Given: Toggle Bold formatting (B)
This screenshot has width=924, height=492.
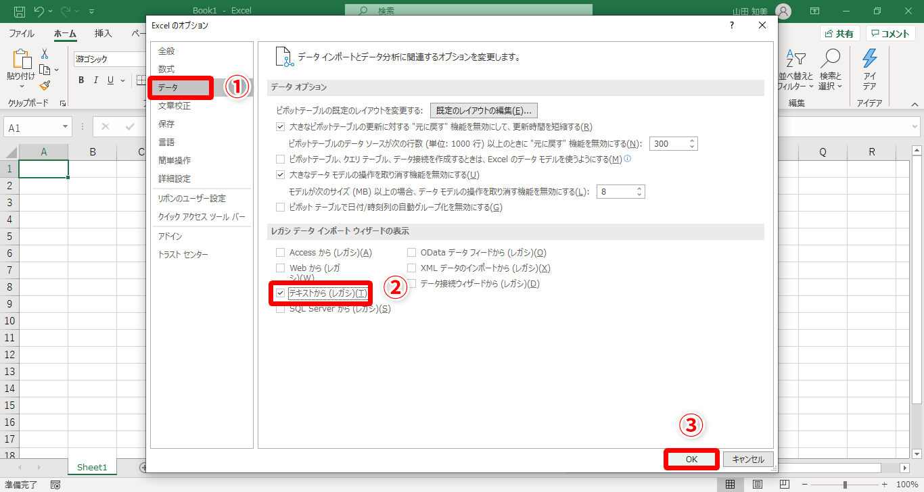Looking at the screenshot, I should [x=81, y=80].
